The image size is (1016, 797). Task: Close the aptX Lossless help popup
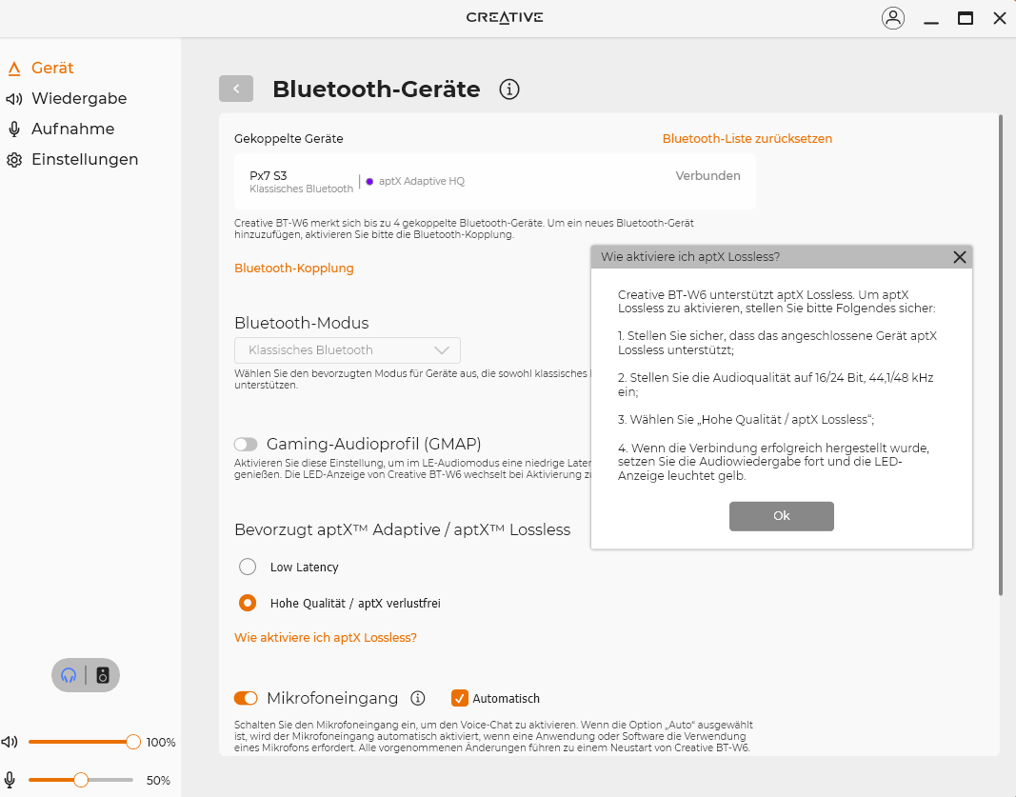[x=960, y=257]
